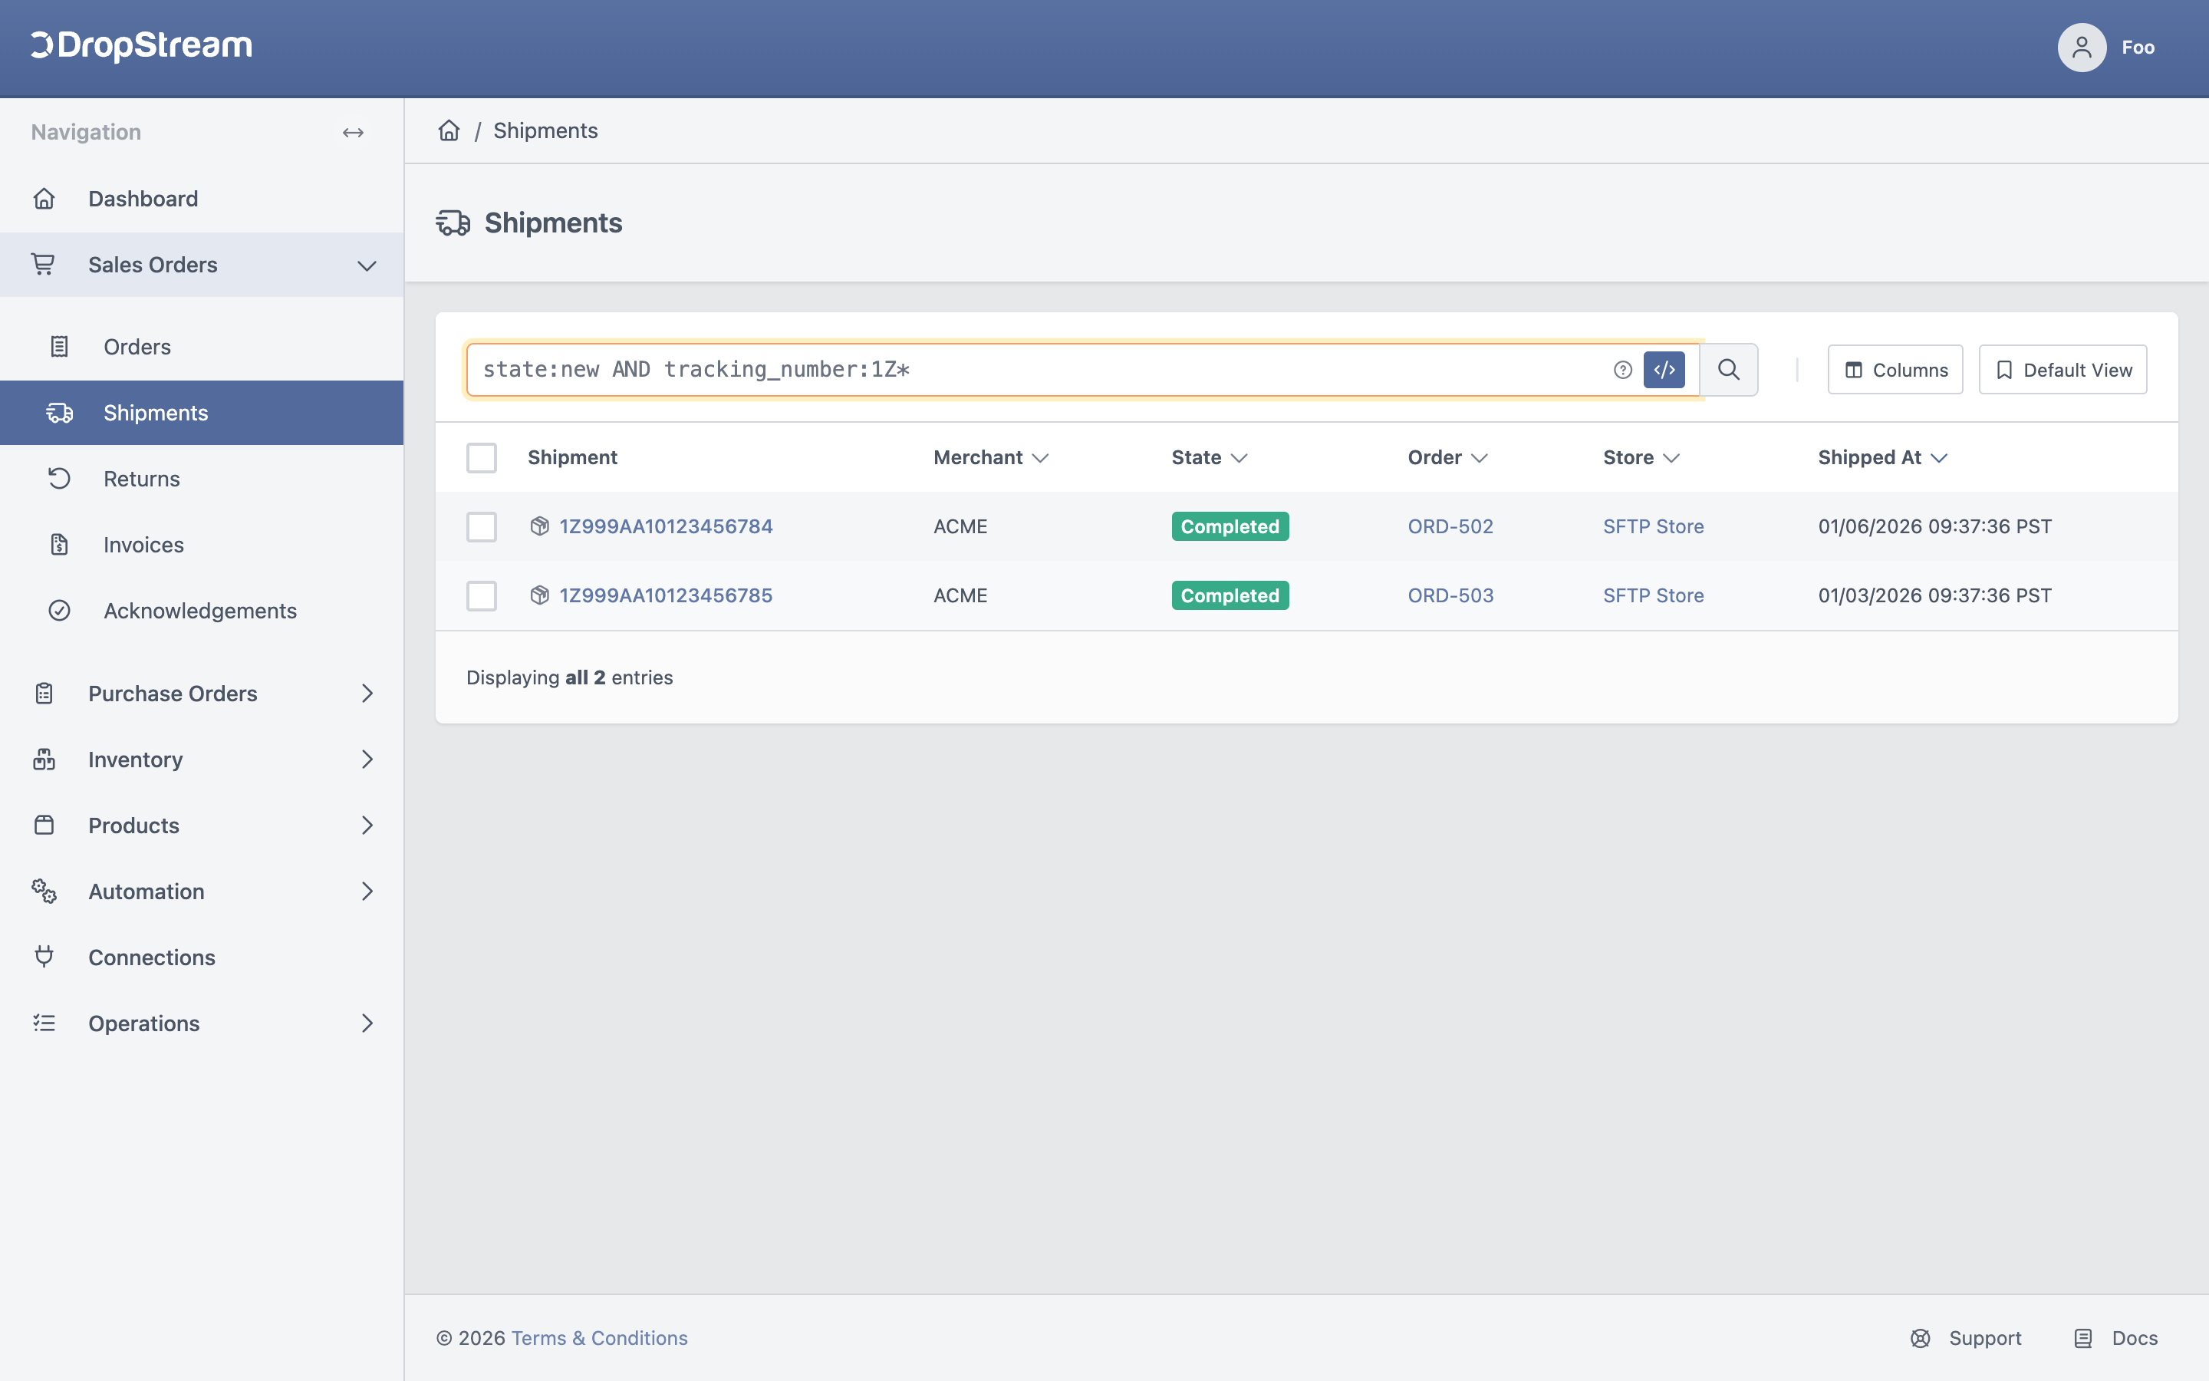The height and width of the screenshot is (1381, 2209).
Task: Click the truck icon beside the Shipments heading
Action: [453, 222]
